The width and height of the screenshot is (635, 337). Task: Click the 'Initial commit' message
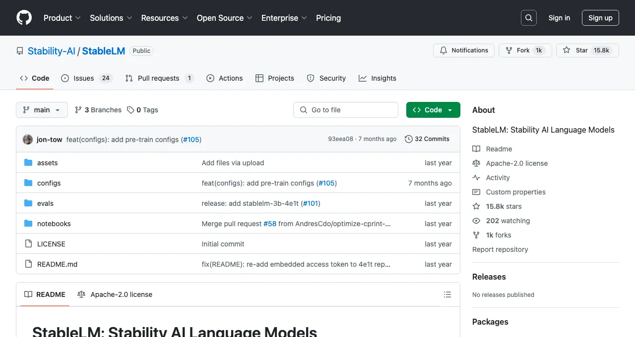point(223,244)
